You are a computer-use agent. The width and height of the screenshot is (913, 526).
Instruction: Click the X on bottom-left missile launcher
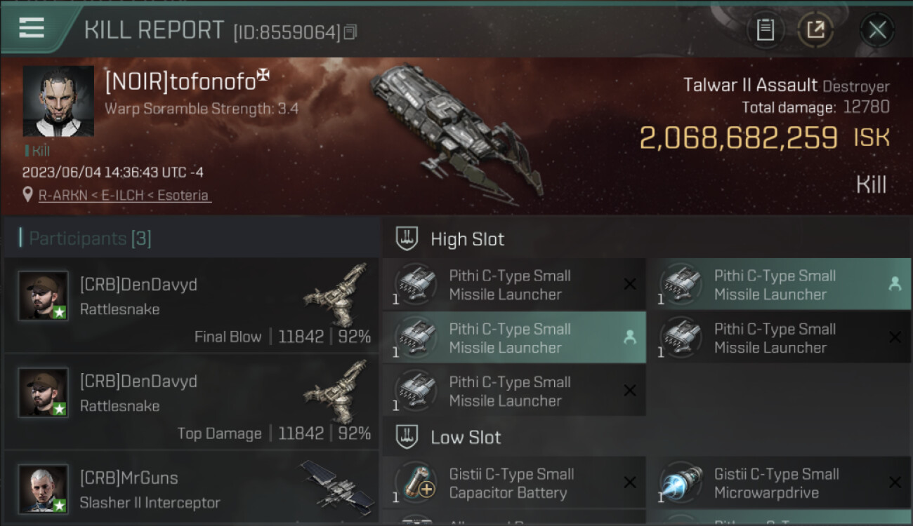coord(630,391)
